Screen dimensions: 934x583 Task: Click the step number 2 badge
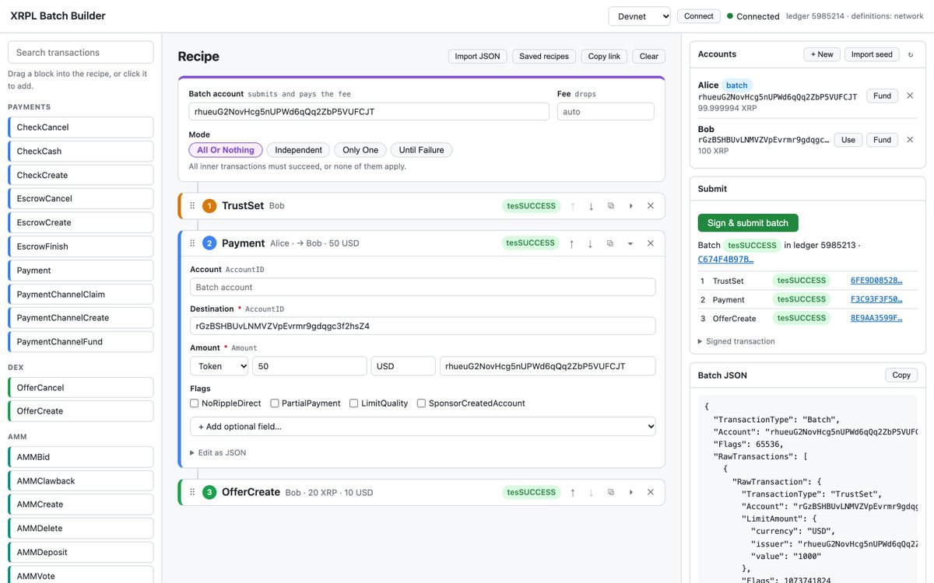pos(209,243)
